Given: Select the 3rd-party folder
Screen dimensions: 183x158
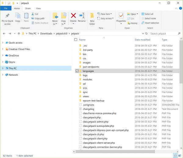Looking at the screenshot, I should coord(88,50).
